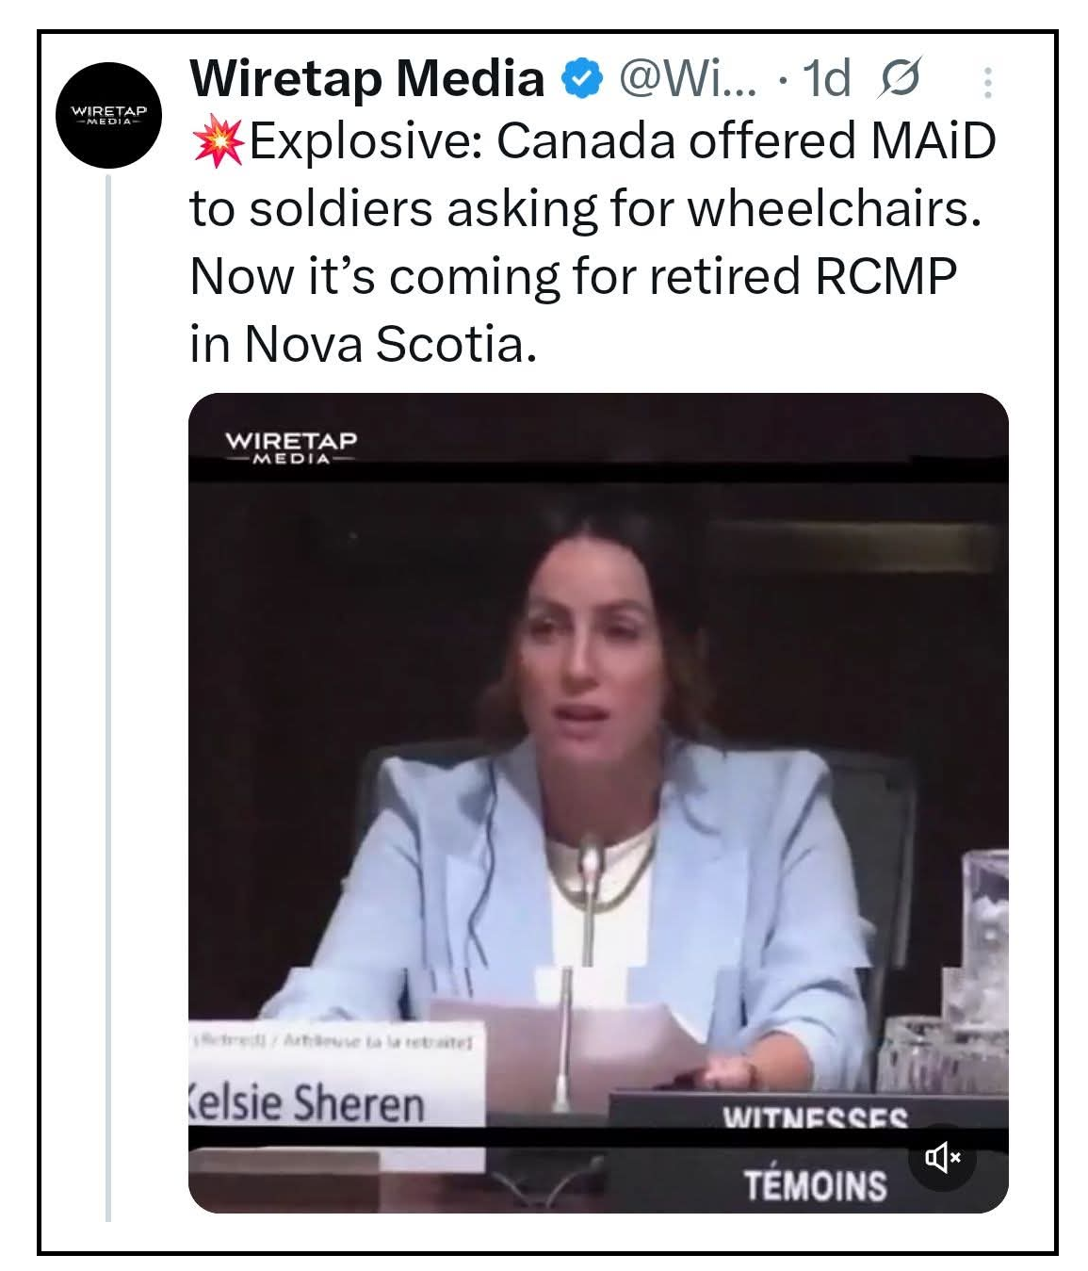Click the word RCMP in the tweet
Screen dimensions: 1088x1271
(x=885, y=277)
